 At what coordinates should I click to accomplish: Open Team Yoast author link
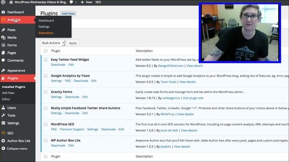coord(168,82)
